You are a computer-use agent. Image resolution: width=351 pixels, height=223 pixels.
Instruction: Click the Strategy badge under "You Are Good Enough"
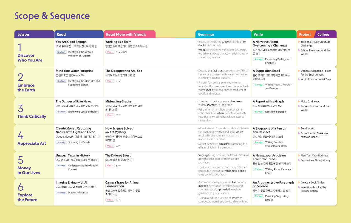(61, 52)
